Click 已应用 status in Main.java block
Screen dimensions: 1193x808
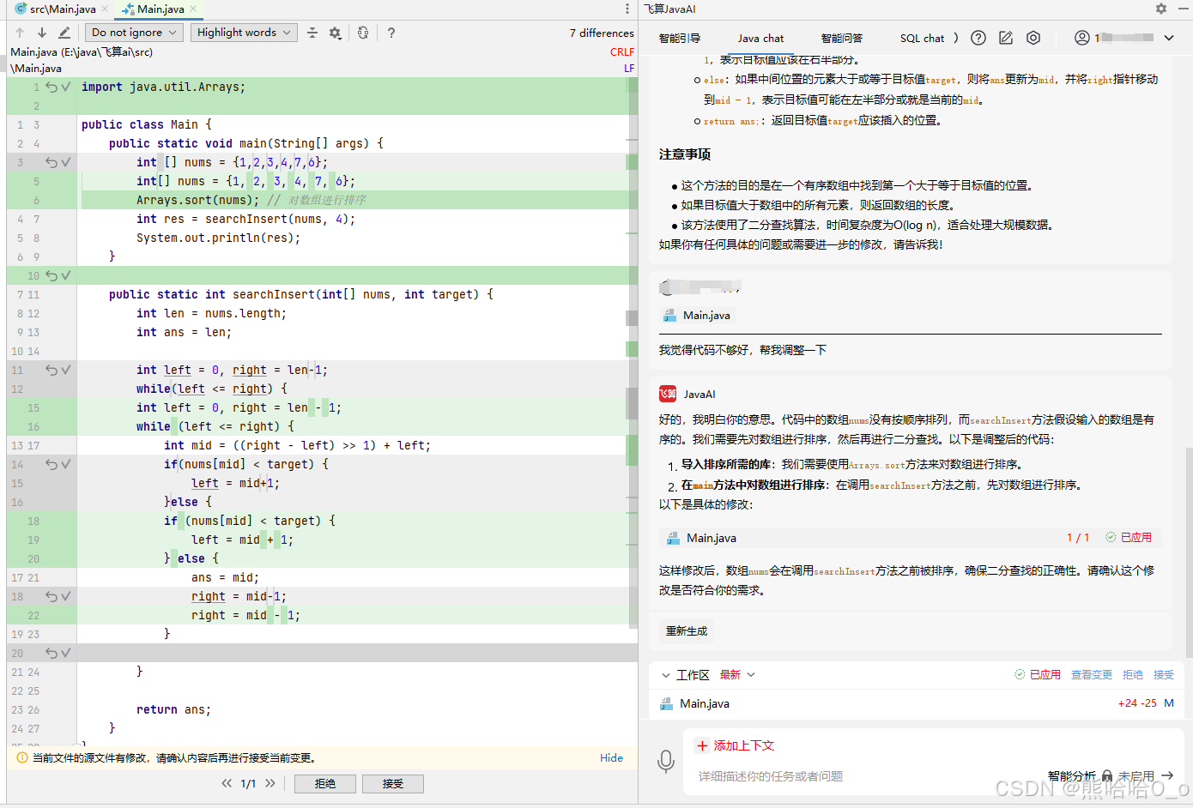click(1129, 538)
